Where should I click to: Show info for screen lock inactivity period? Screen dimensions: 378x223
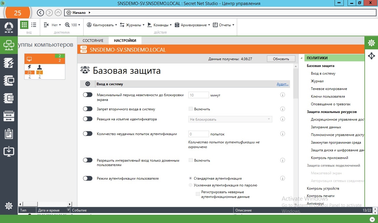click(282, 95)
